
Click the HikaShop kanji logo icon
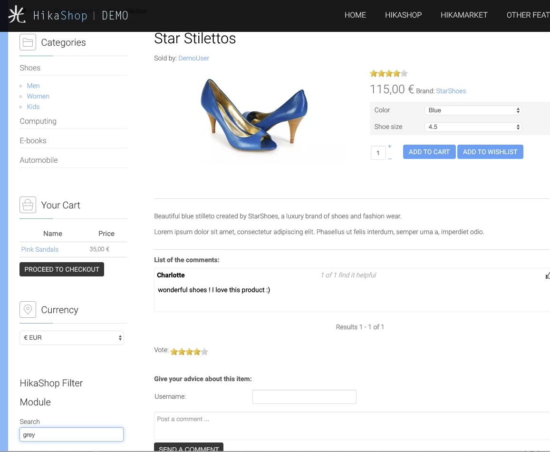[x=17, y=14]
